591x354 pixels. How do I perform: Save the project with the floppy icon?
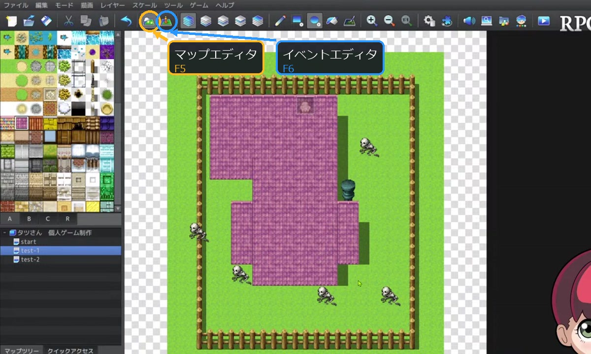pyautogui.click(x=46, y=21)
